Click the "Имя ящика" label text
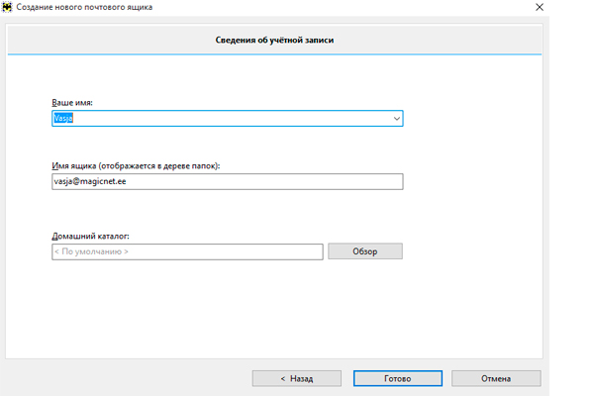 [74, 166]
